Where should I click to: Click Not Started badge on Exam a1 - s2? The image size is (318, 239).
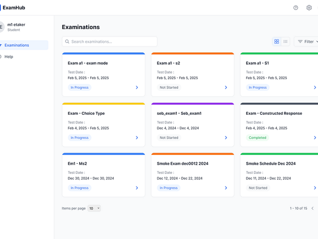(169, 87)
